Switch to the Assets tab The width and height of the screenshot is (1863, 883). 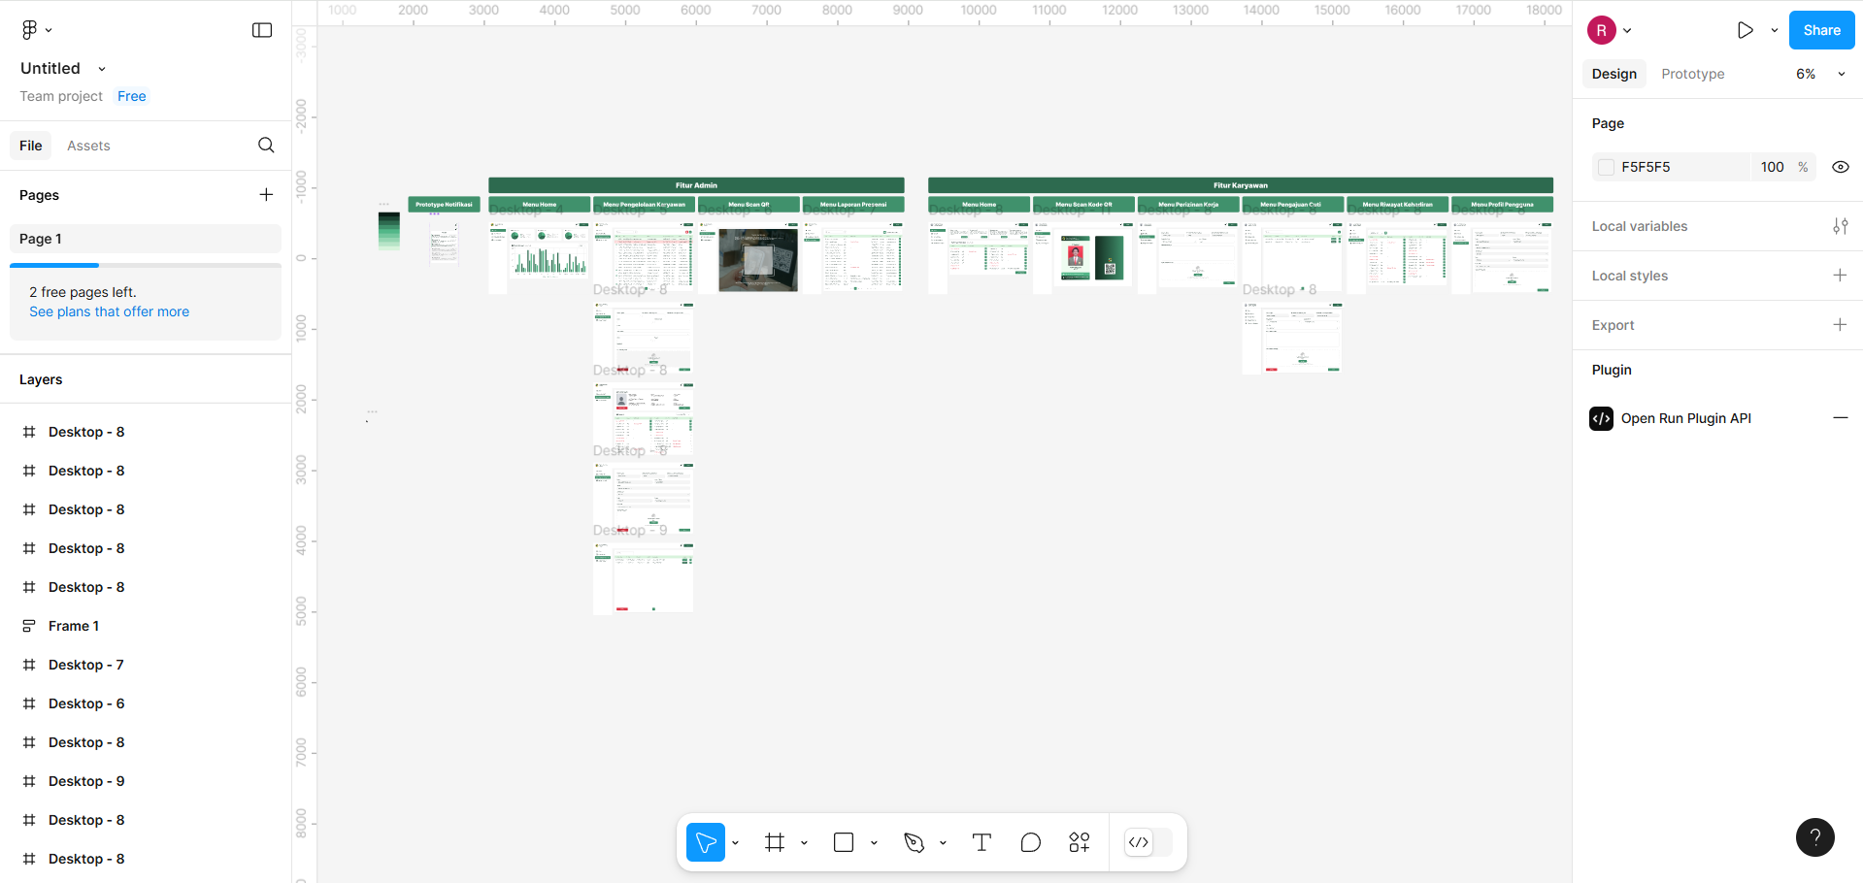click(x=88, y=146)
